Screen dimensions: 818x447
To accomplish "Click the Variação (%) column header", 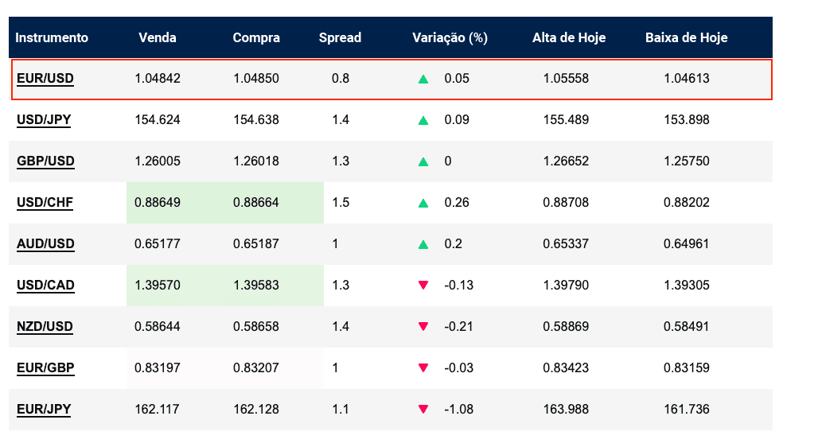I will [x=450, y=37].
